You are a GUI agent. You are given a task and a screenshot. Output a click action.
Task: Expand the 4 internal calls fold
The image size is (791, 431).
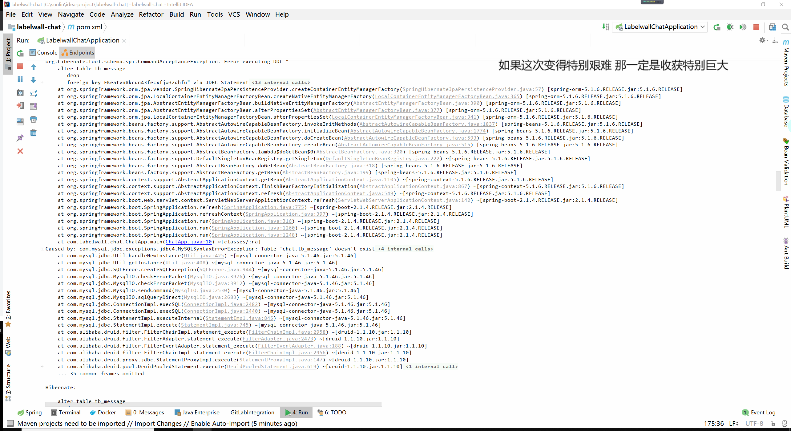[406, 249]
